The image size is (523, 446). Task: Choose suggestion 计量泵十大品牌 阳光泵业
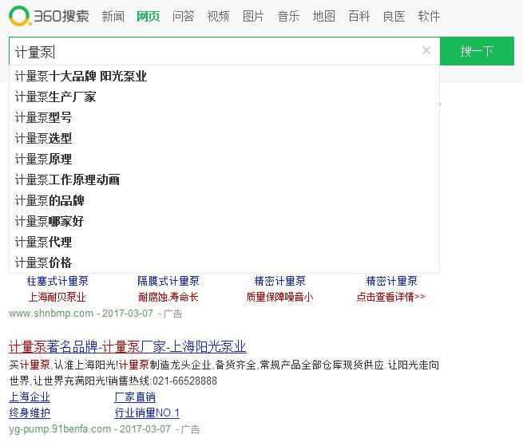coord(224,77)
